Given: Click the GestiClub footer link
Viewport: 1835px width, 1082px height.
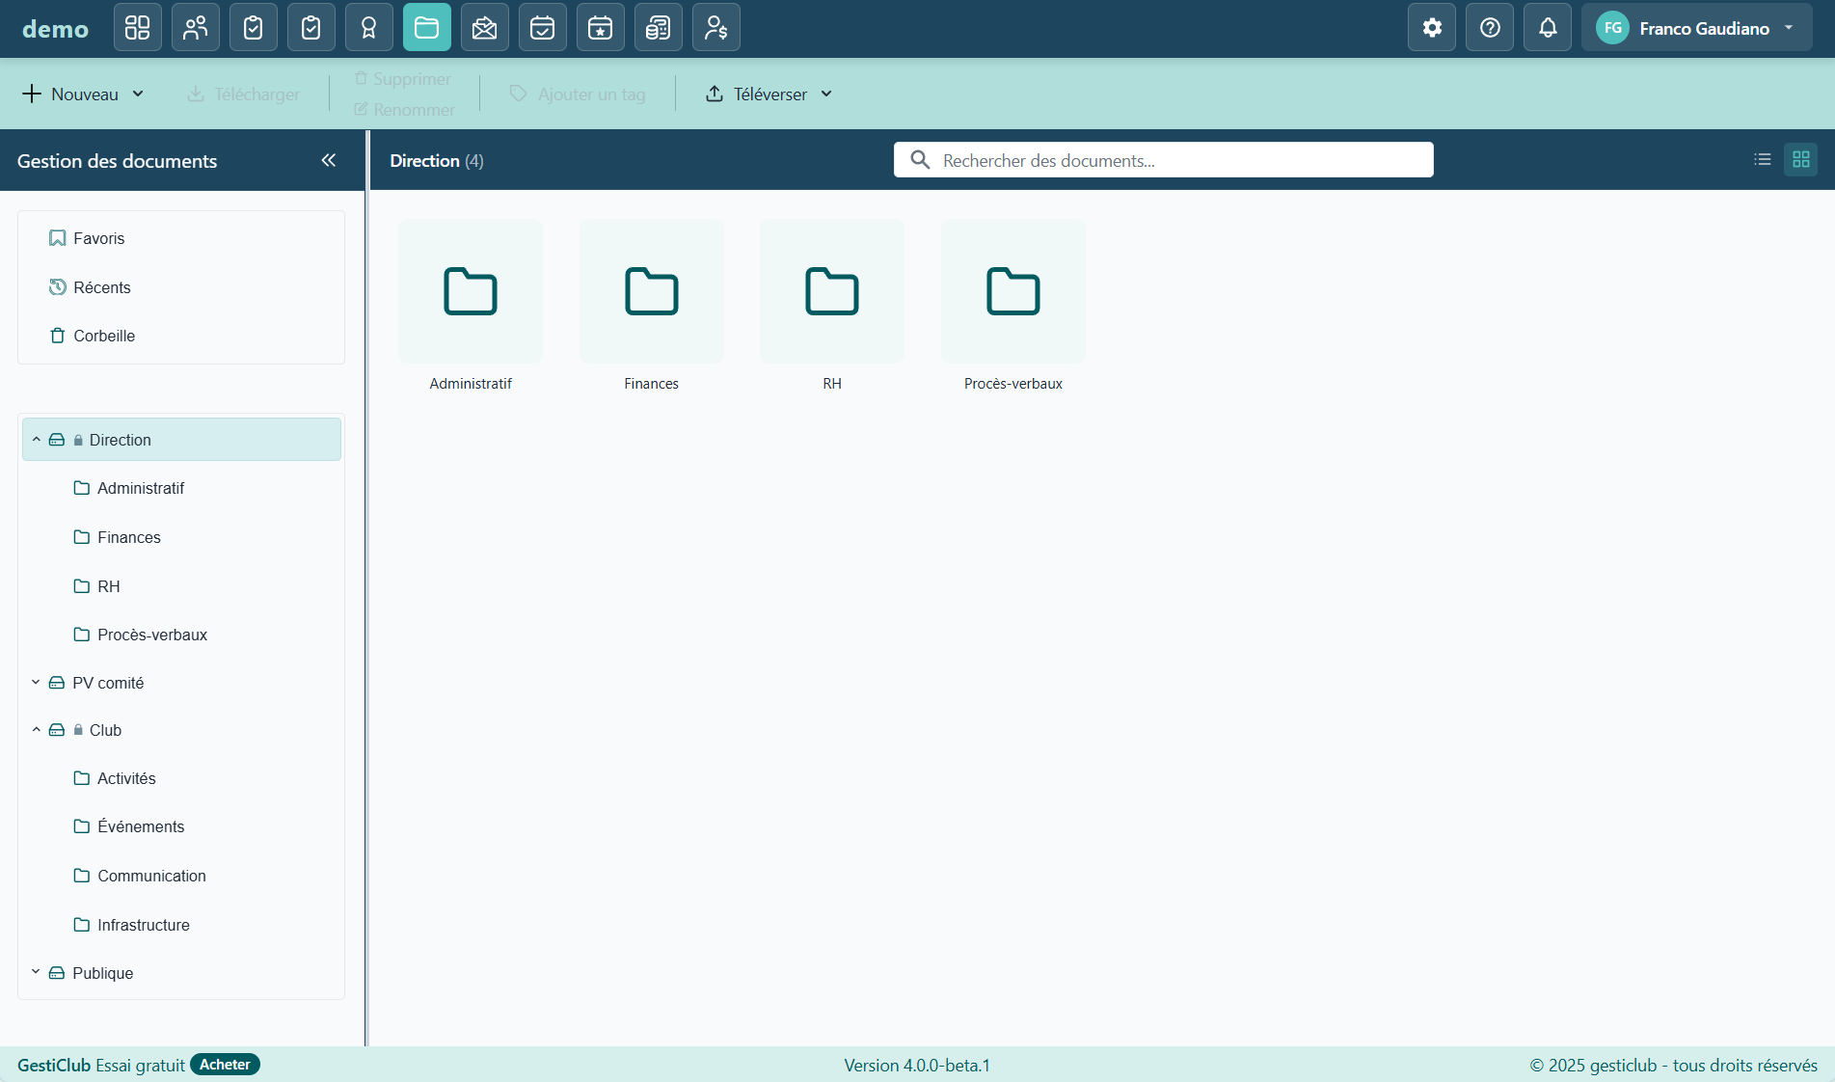Looking at the screenshot, I should [x=54, y=1065].
